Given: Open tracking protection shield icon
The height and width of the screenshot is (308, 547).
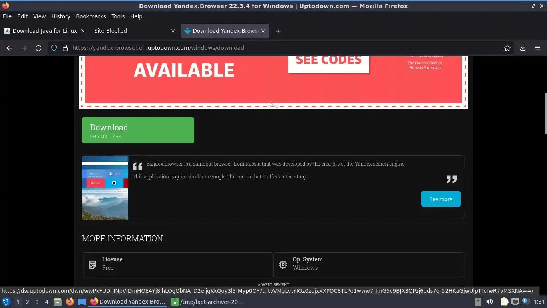Looking at the screenshot, I should 54,48.
